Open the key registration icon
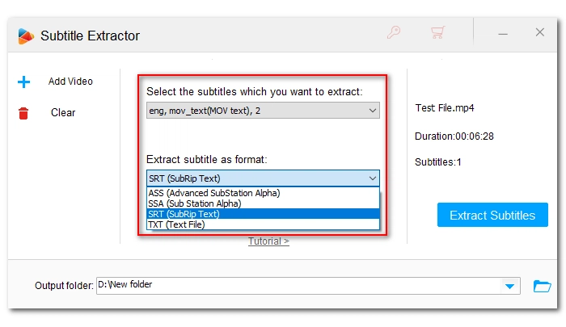This screenshot has height=327, width=566. [394, 32]
